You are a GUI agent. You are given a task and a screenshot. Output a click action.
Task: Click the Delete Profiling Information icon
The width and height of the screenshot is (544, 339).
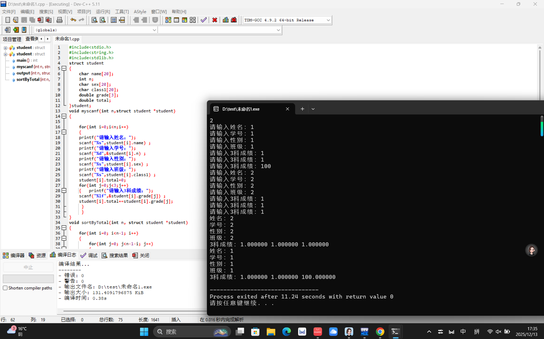(x=234, y=20)
